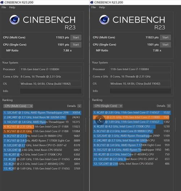The height and width of the screenshot is (191, 181).
Task: Click the Info input field in left window
Action: [51, 91]
